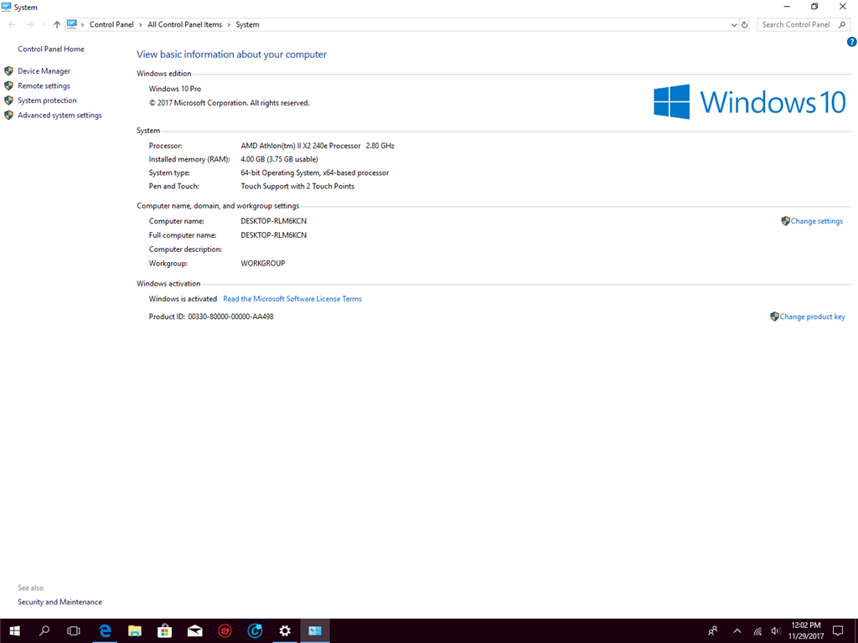Viewport: 858px width, 643px height.
Task: Open System protection link
Action: point(47,100)
